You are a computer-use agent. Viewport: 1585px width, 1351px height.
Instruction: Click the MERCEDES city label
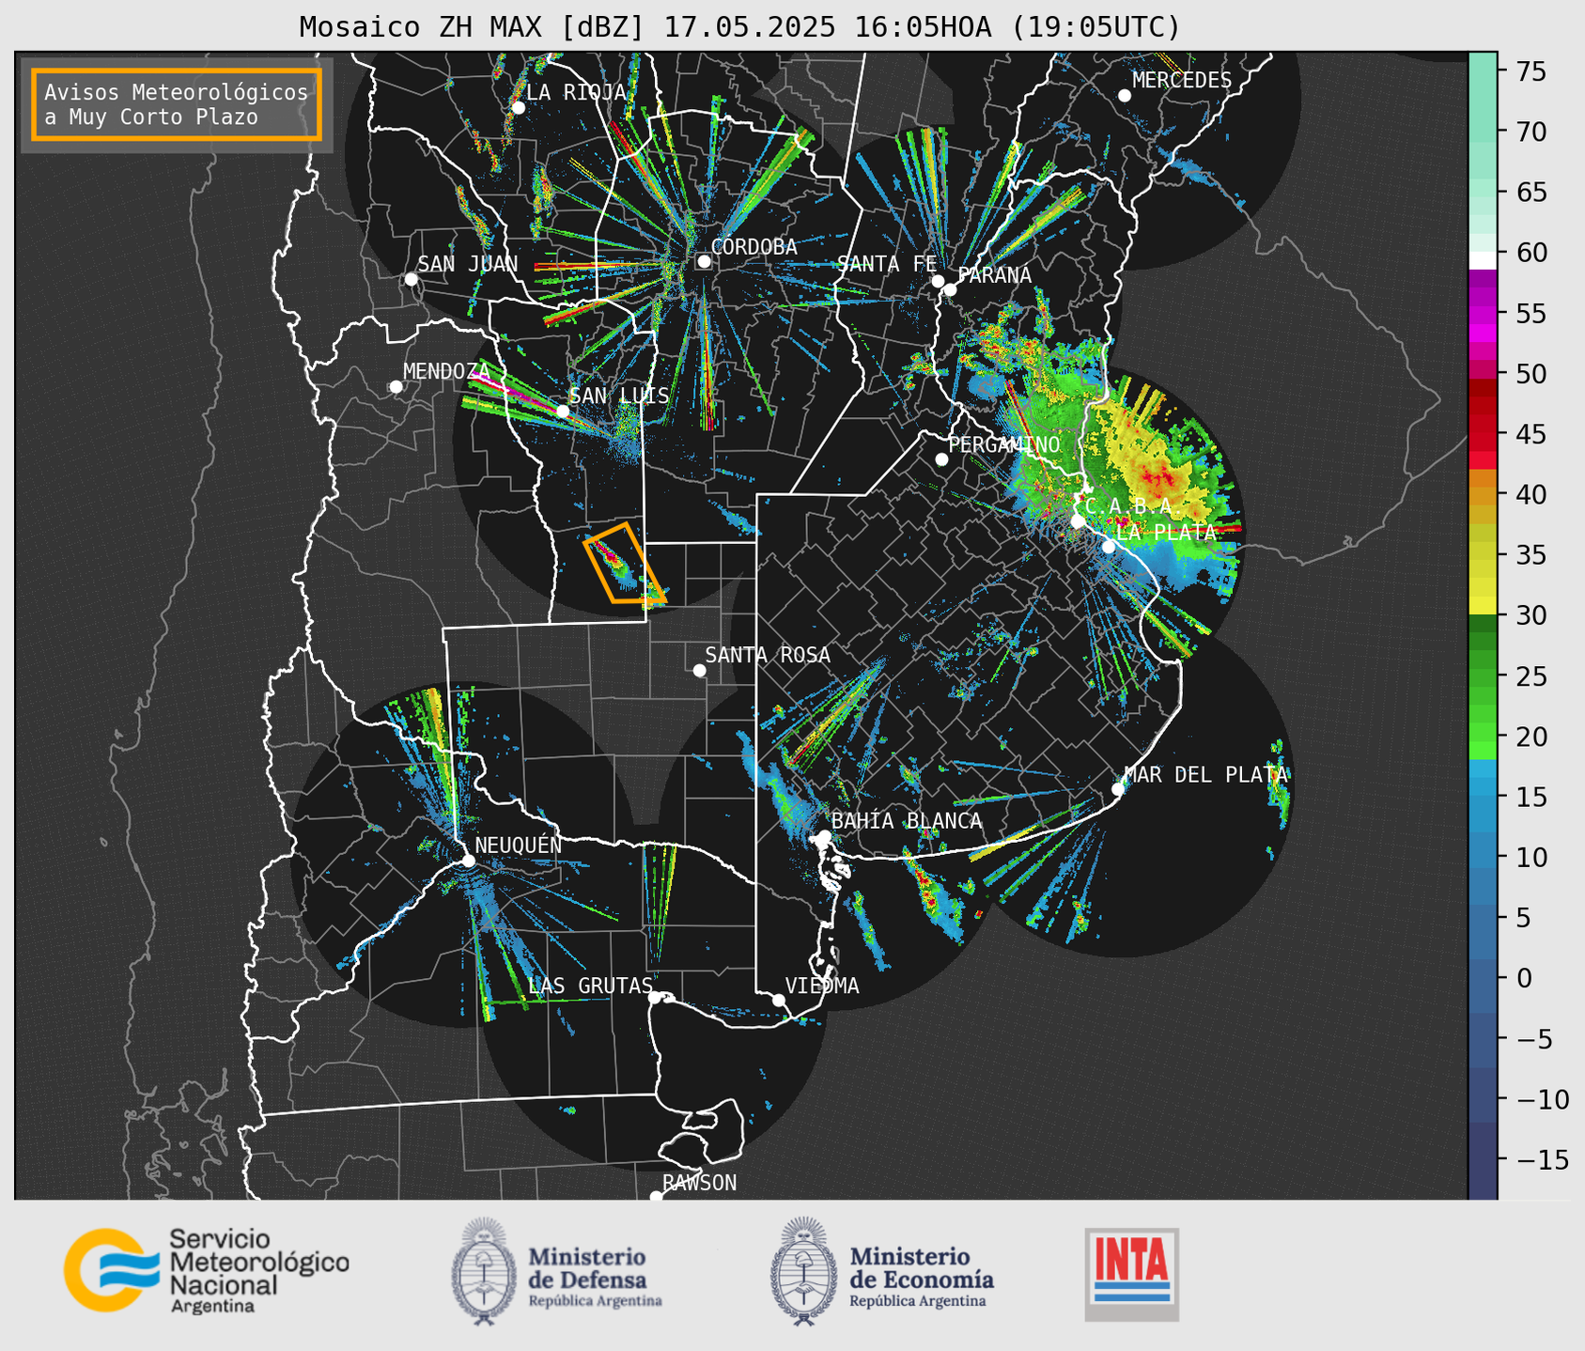tap(1182, 81)
